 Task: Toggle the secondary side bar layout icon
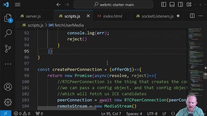pos(180,5)
